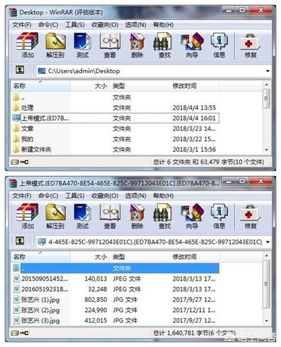The width and height of the screenshot is (281, 347).
Task: Open 命令(C) menu in Desktop window
Action: pos(48,25)
